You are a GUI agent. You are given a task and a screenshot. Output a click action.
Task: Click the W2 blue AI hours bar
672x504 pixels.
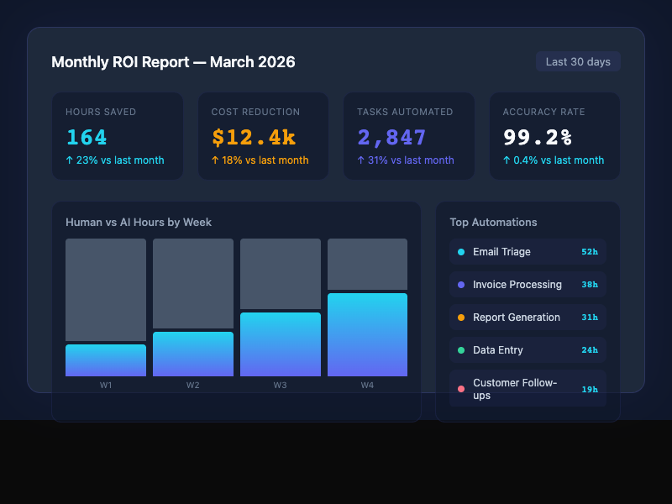pyautogui.click(x=193, y=354)
